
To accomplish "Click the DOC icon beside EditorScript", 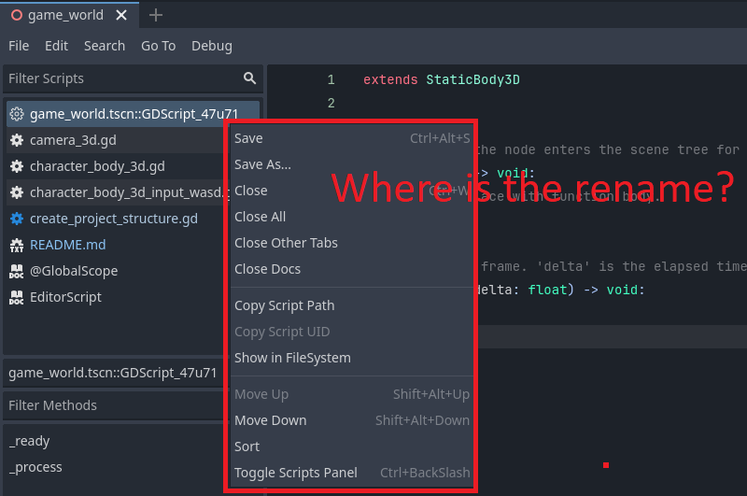I will pos(17,297).
